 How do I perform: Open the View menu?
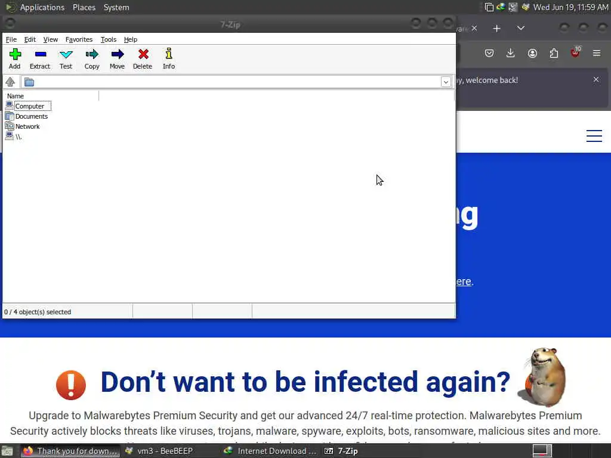tap(51, 39)
